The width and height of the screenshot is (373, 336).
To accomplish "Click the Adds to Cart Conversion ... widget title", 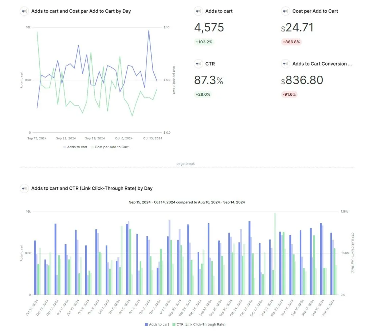I will pos(322,64).
